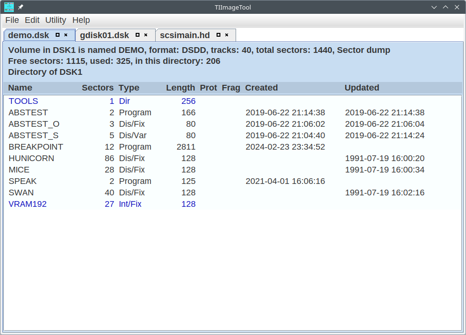Open the TOOLS directory entry
This screenshot has width=466, height=335.
[23, 101]
